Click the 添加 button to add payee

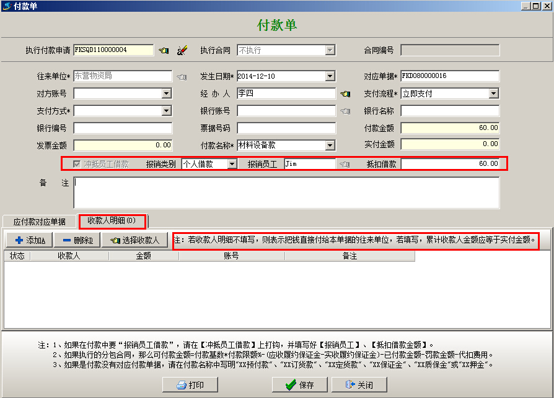29,240
